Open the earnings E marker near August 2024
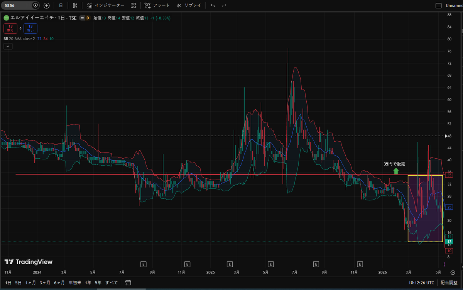Screen dimensions: 463x290 (144, 264)
